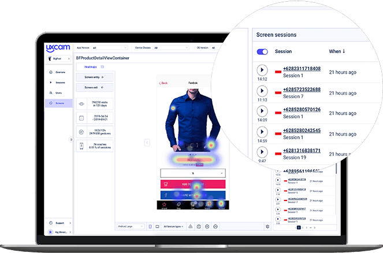Image resolution: width=383 pixels, height=253 pixels.
Task: Collapse the panel with the left chevron
Action: 147,142
